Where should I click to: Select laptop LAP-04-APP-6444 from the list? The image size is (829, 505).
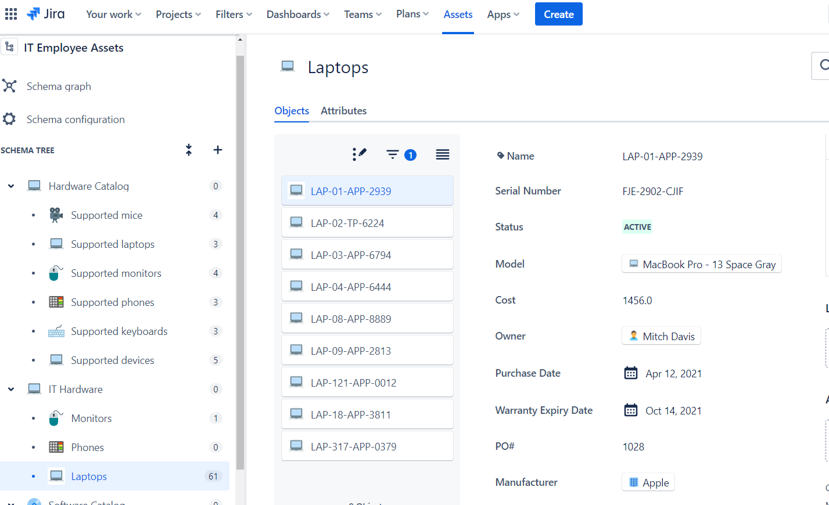point(367,286)
